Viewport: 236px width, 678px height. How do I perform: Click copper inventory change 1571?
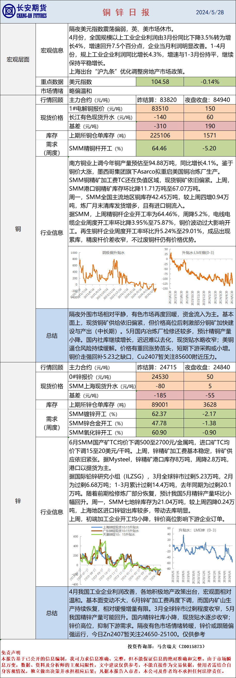click(x=210, y=135)
